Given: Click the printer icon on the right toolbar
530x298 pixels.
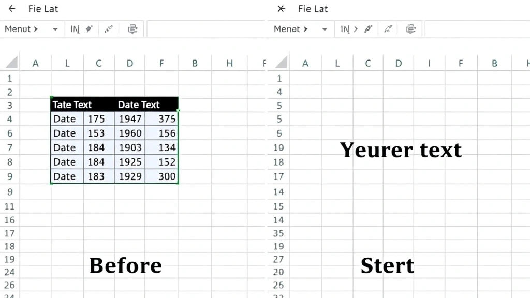Looking at the screenshot, I should 411,28.
